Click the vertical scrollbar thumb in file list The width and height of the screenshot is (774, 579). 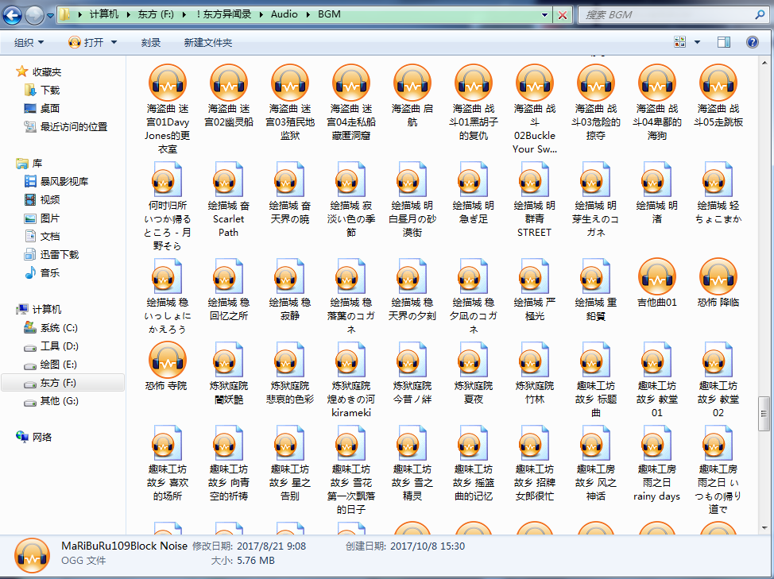[x=764, y=413]
